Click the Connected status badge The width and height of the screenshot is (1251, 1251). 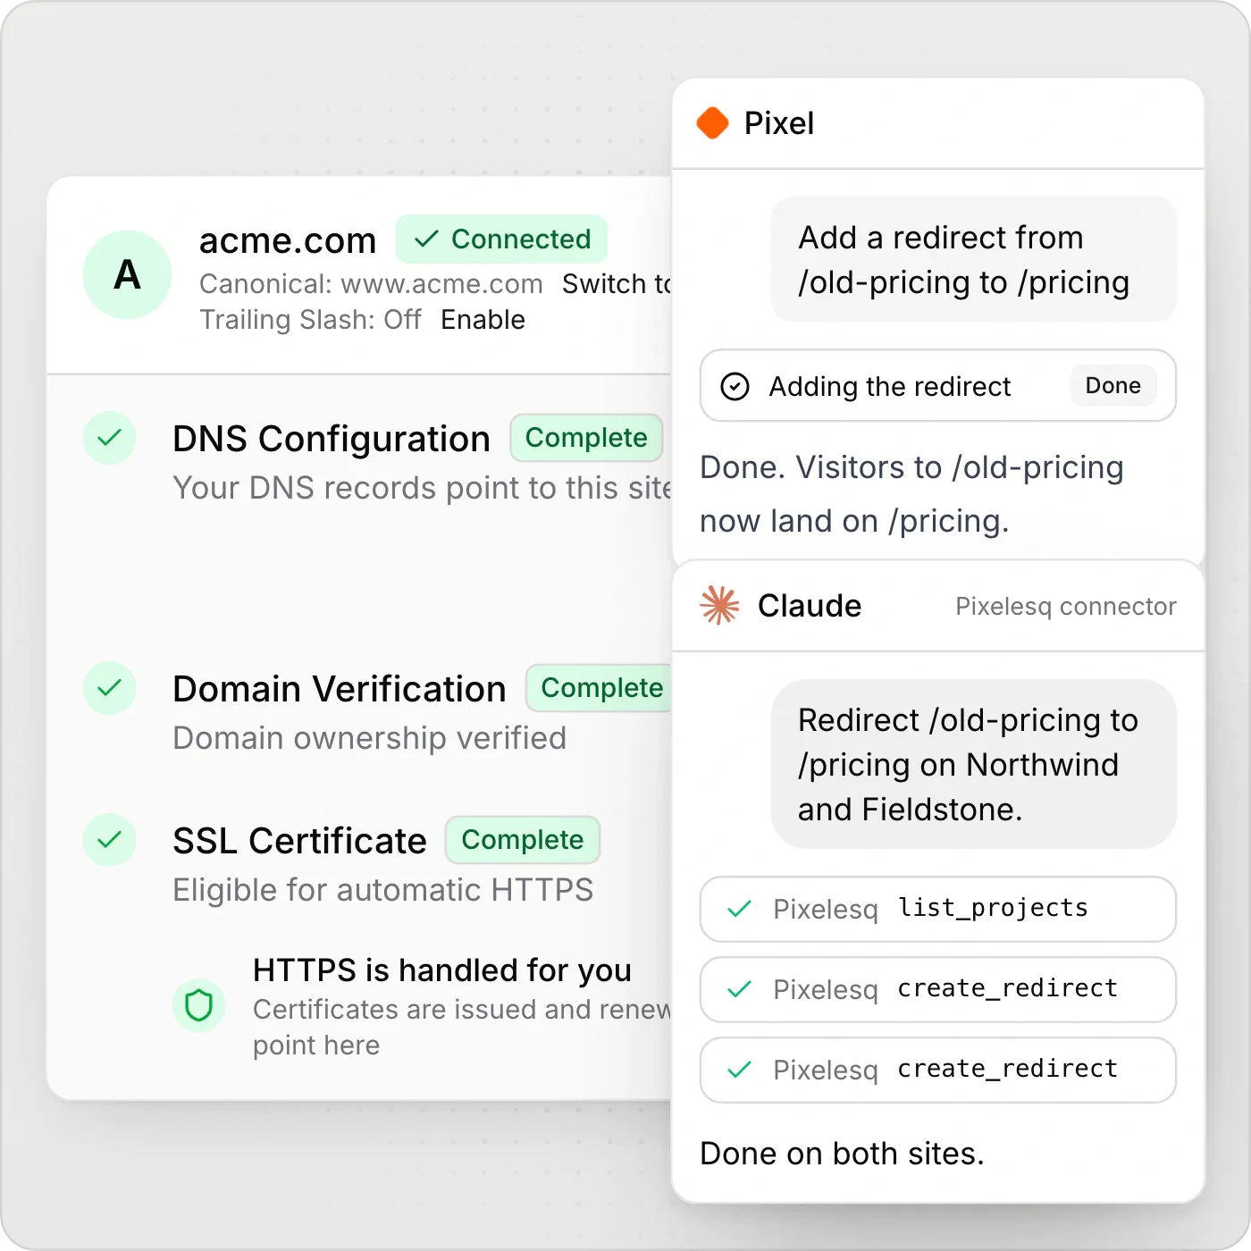(x=501, y=239)
